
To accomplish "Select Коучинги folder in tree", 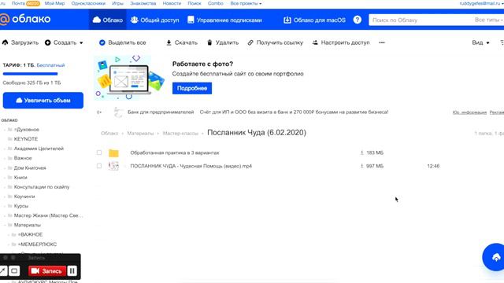I will pyautogui.click(x=24, y=197).
